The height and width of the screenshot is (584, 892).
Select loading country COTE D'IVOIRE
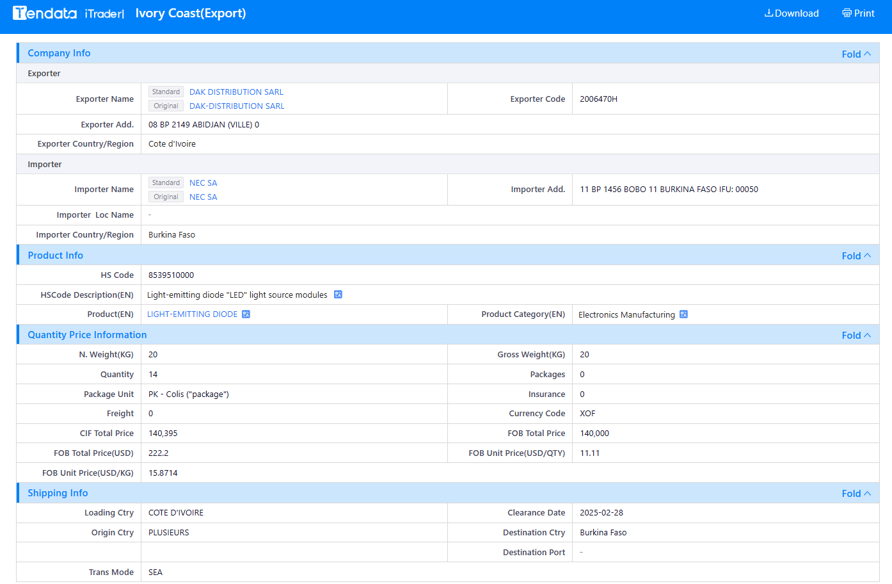[x=176, y=513]
